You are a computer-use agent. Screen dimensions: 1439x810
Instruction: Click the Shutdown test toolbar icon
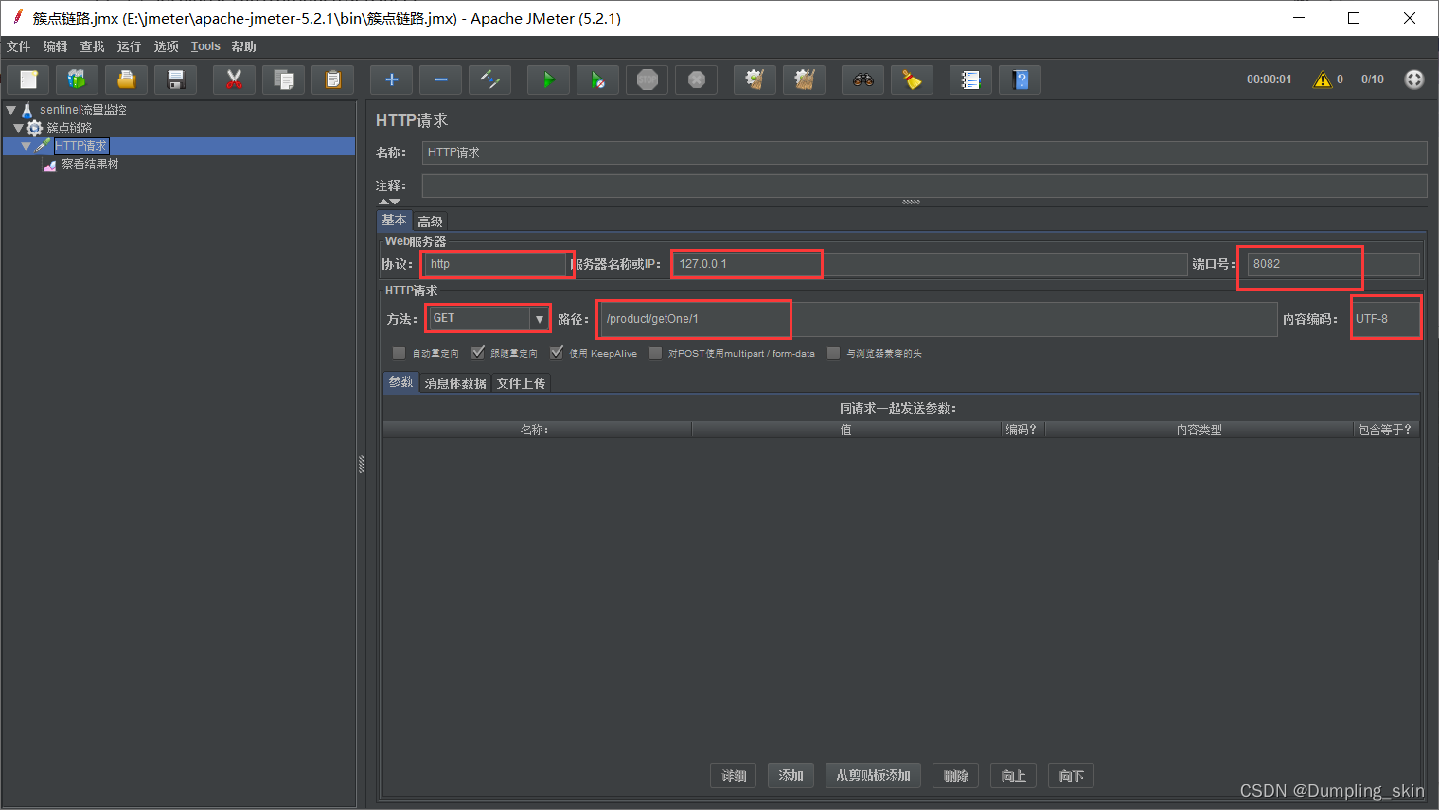(696, 79)
